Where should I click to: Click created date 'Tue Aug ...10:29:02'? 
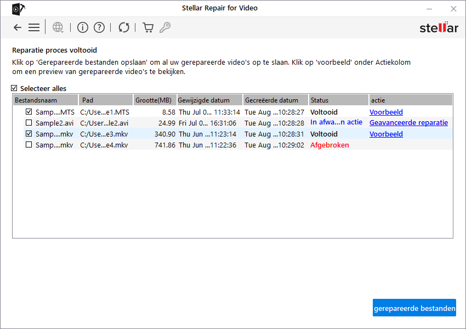pyautogui.click(x=274, y=145)
